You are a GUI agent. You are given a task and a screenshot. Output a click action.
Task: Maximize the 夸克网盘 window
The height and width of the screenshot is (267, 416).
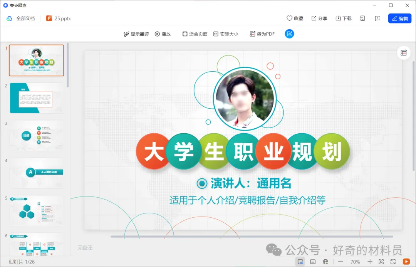[x=391, y=5]
